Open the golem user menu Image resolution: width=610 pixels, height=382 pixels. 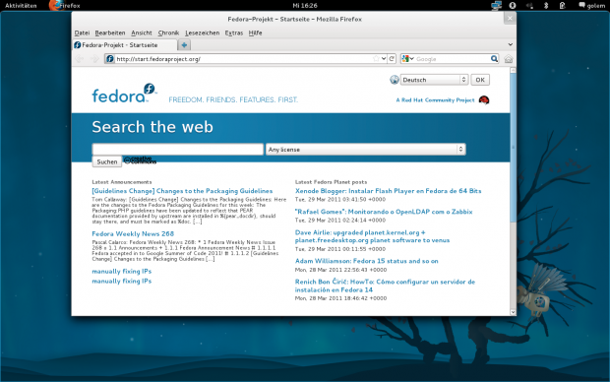pos(591,6)
